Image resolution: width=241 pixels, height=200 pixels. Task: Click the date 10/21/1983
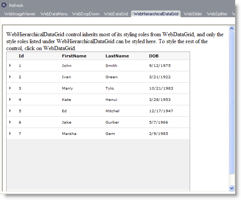[x=161, y=88]
